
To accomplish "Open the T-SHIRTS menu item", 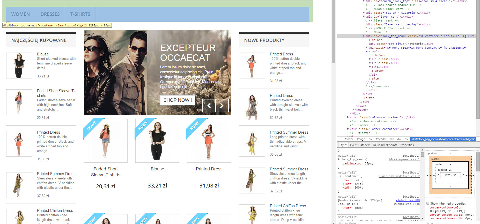I will pos(80,14).
